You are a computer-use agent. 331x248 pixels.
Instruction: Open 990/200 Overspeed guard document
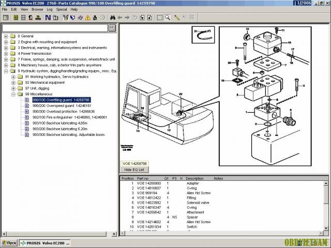coord(62,105)
